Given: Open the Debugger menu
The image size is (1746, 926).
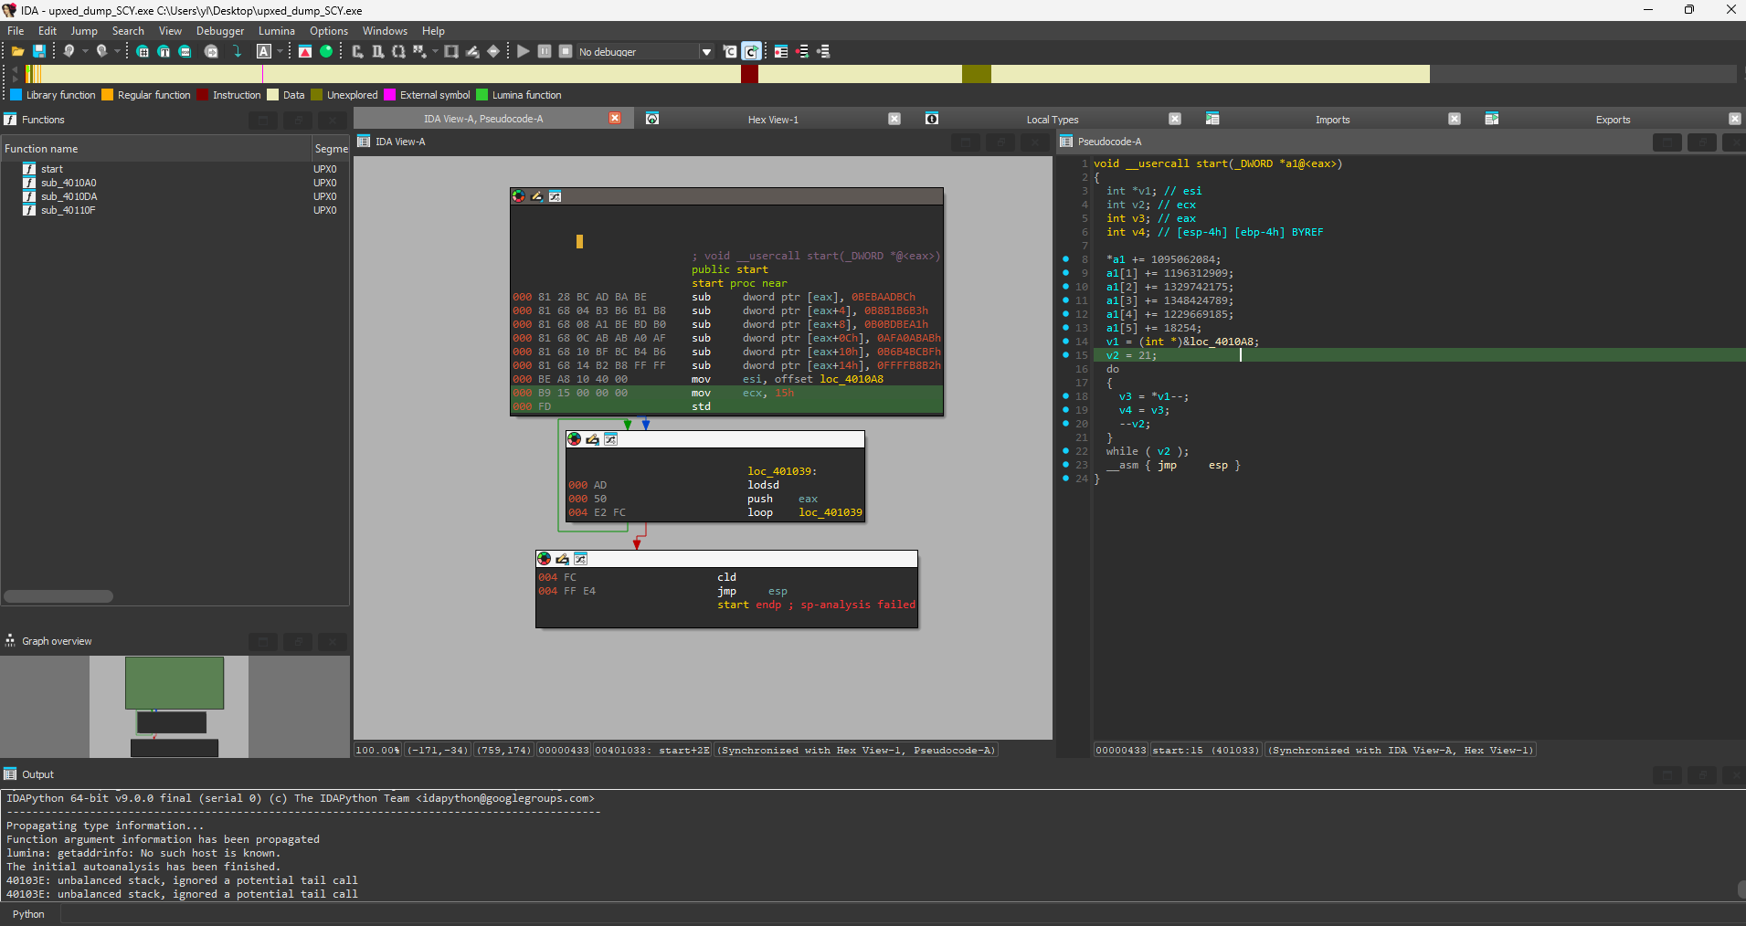Looking at the screenshot, I should [x=219, y=31].
